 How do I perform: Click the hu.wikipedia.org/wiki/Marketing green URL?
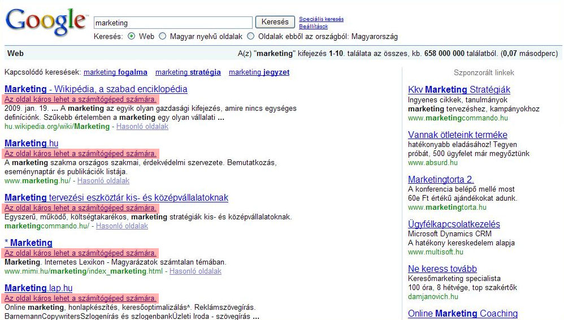click(57, 126)
